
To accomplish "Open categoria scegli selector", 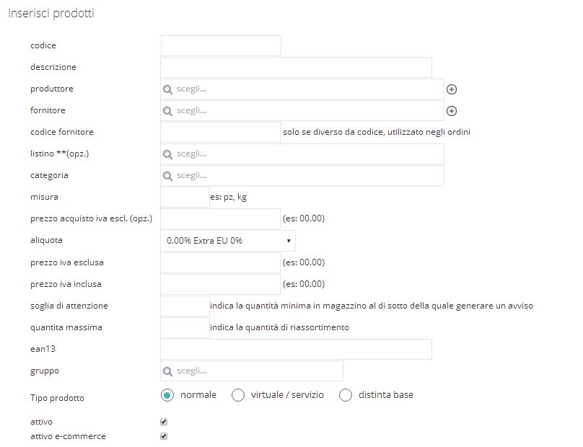I will click(x=302, y=175).
